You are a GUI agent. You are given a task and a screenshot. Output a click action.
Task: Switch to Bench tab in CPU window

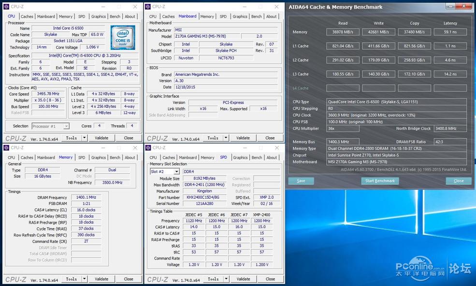115,16
